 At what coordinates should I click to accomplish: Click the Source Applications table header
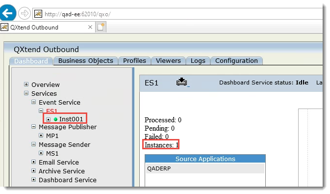205,159
